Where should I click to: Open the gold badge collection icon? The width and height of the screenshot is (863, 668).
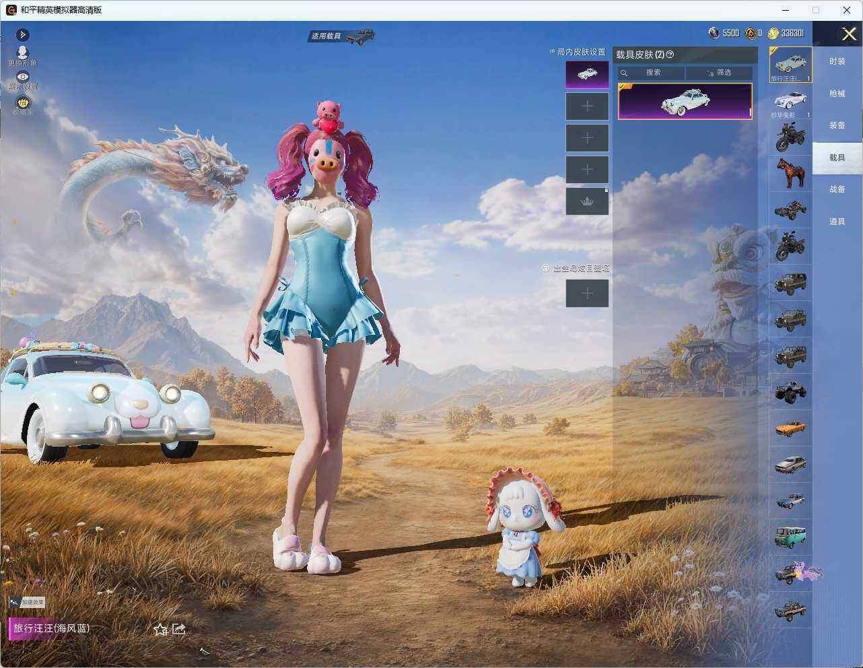(x=23, y=104)
